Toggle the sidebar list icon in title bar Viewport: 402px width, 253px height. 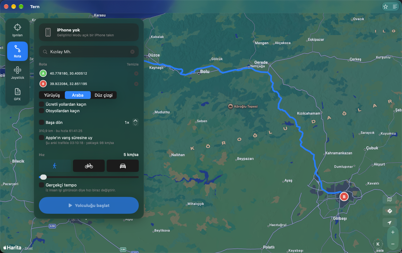[395, 6]
